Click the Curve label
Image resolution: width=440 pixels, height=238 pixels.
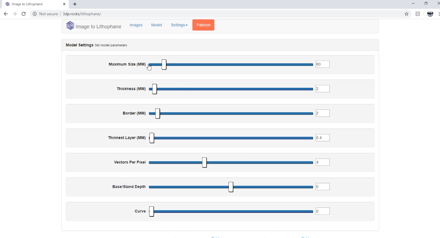click(x=140, y=211)
